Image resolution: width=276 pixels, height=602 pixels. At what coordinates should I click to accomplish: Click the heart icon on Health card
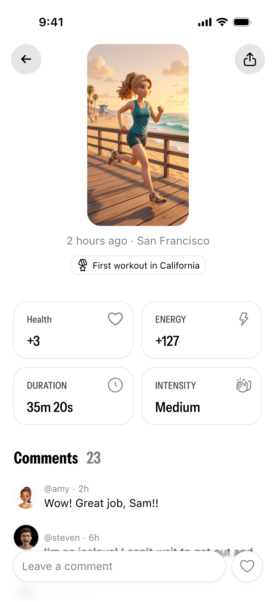[x=115, y=319]
